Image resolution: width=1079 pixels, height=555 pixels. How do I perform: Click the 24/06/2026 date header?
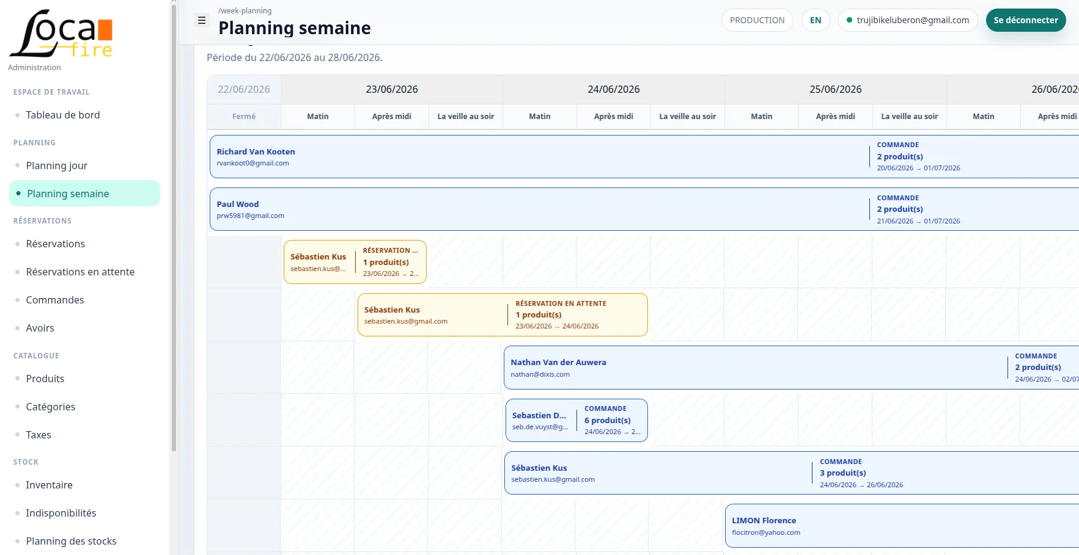click(x=614, y=89)
